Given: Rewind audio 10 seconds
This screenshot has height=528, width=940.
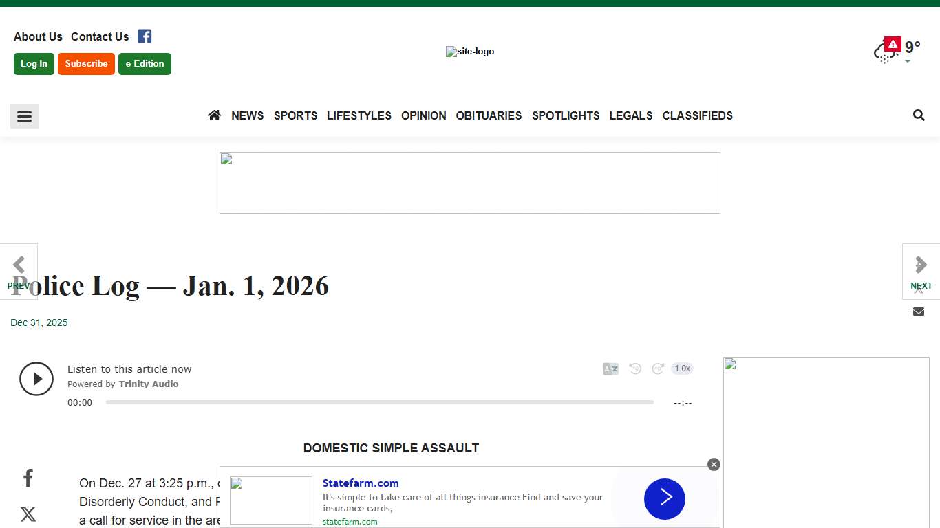Looking at the screenshot, I should [x=635, y=368].
